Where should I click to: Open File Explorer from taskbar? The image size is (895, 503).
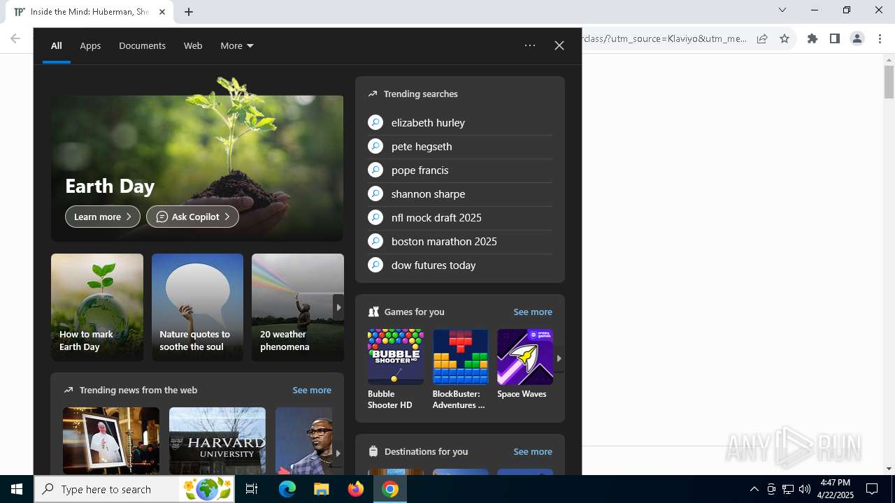(x=321, y=489)
